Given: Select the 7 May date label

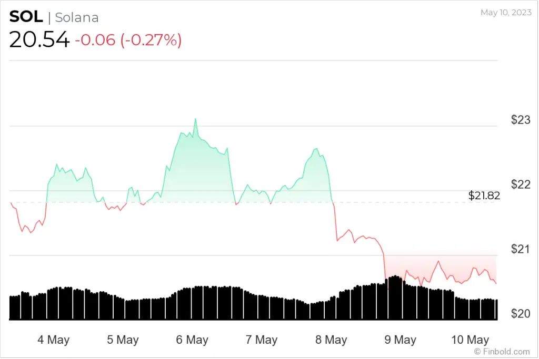Looking at the screenshot, I should coord(262,340).
